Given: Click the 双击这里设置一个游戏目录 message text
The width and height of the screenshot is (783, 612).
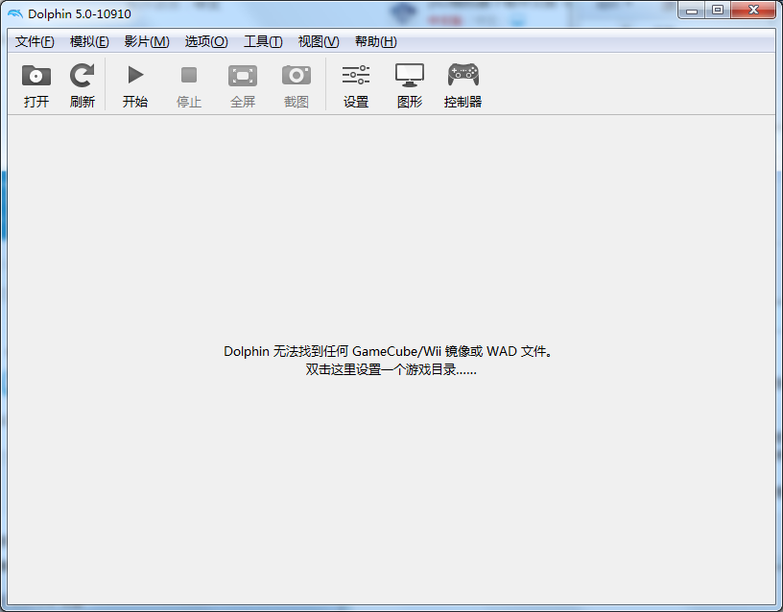Looking at the screenshot, I should pyautogui.click(x=391, y=370).
